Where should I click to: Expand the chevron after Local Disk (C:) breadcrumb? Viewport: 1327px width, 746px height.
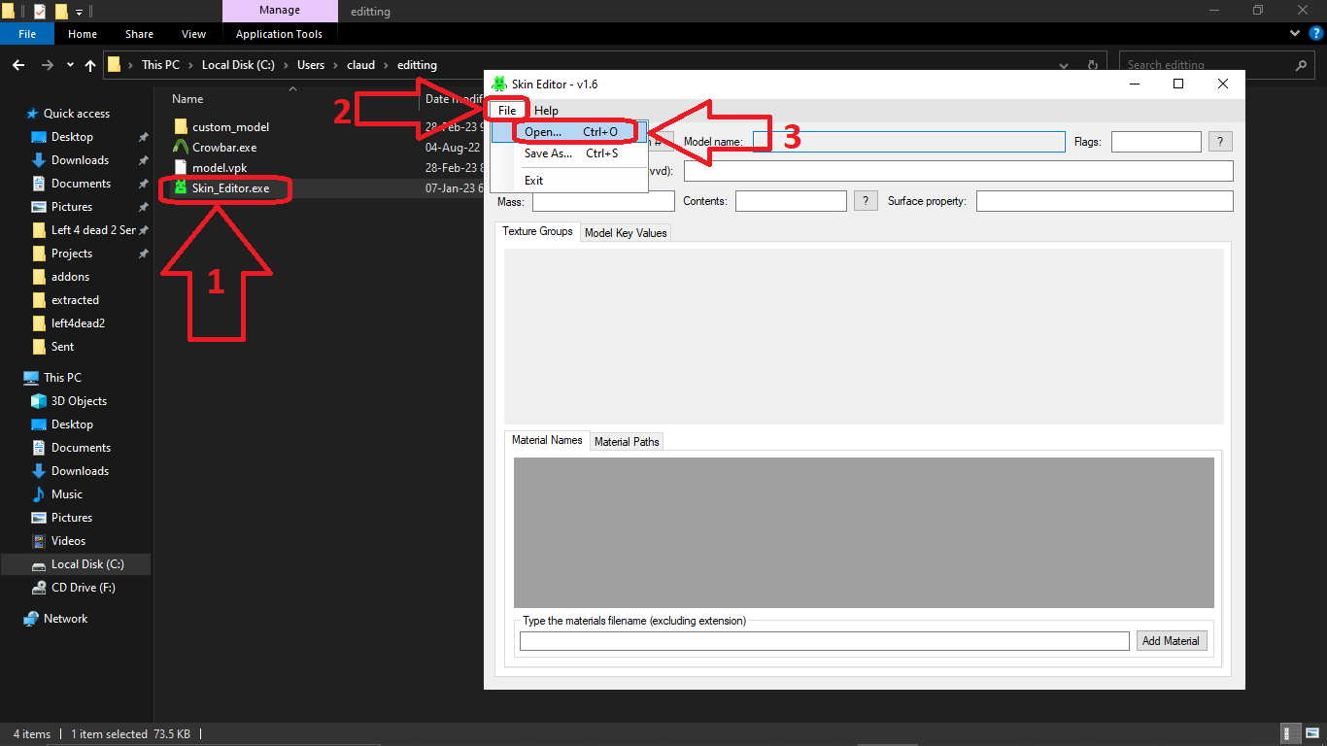286,65
